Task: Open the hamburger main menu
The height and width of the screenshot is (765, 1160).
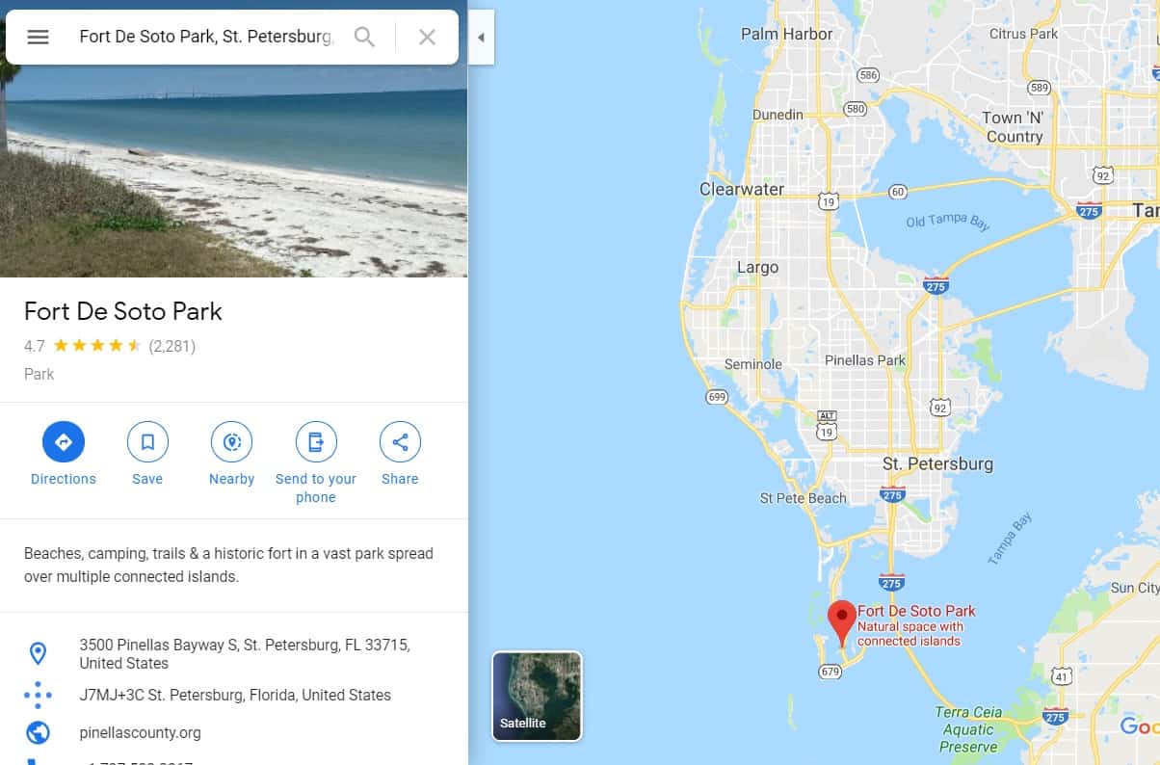Action: pos(38,37)
